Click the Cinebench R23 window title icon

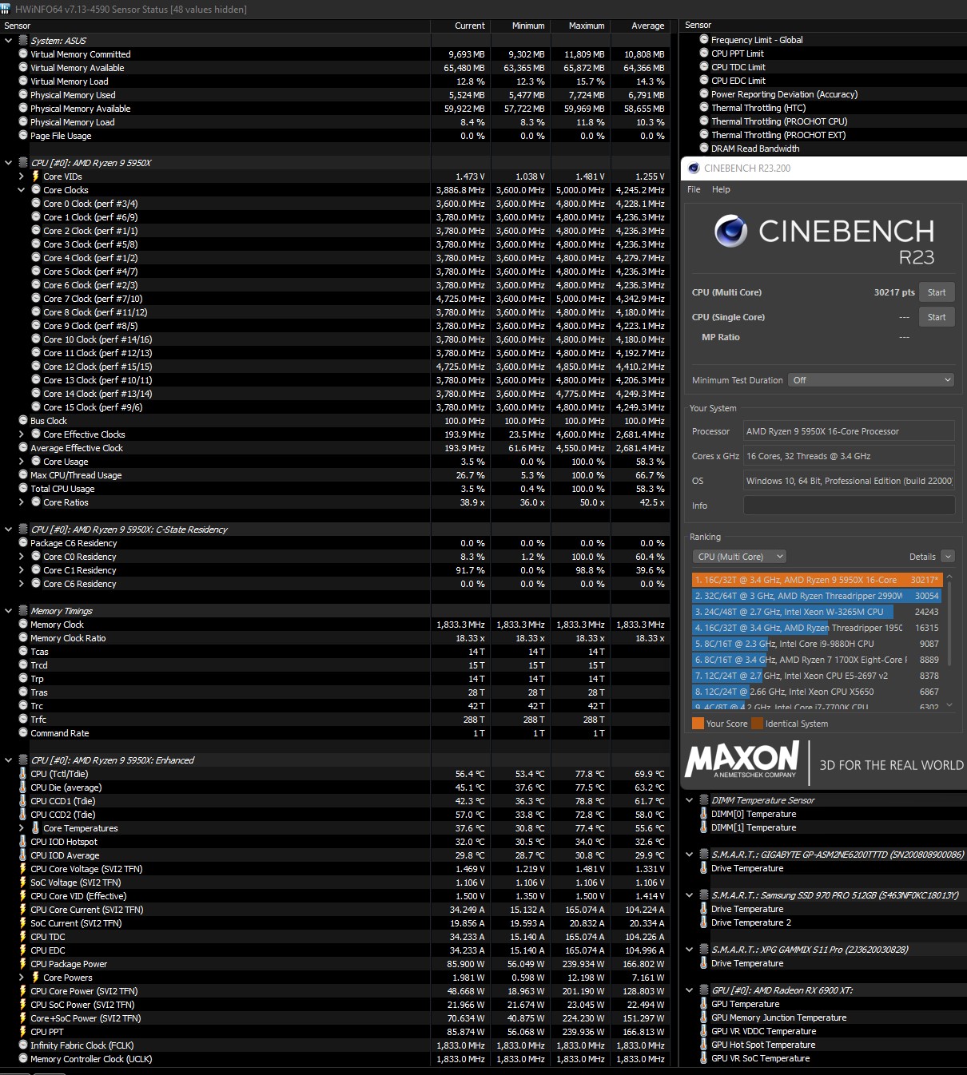coord(693,168)
